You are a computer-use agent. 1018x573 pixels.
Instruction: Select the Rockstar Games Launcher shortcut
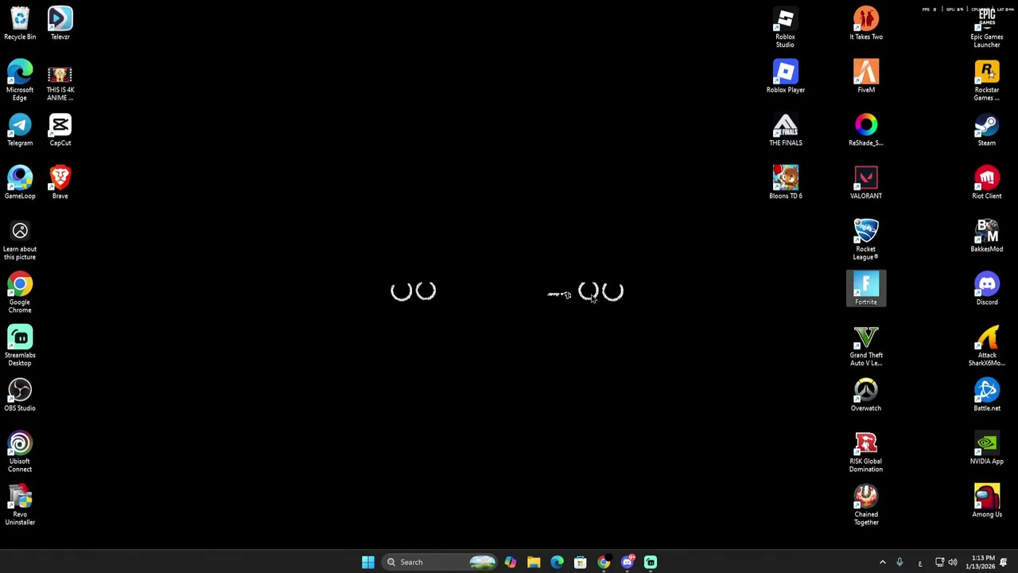click(x=986, y=80)
